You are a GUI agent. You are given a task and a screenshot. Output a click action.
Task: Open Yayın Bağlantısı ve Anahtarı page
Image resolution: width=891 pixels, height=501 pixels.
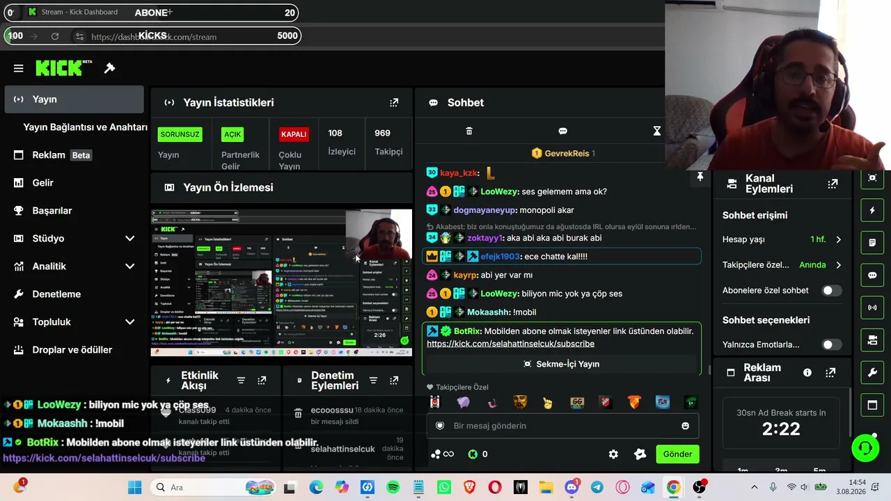85,127
